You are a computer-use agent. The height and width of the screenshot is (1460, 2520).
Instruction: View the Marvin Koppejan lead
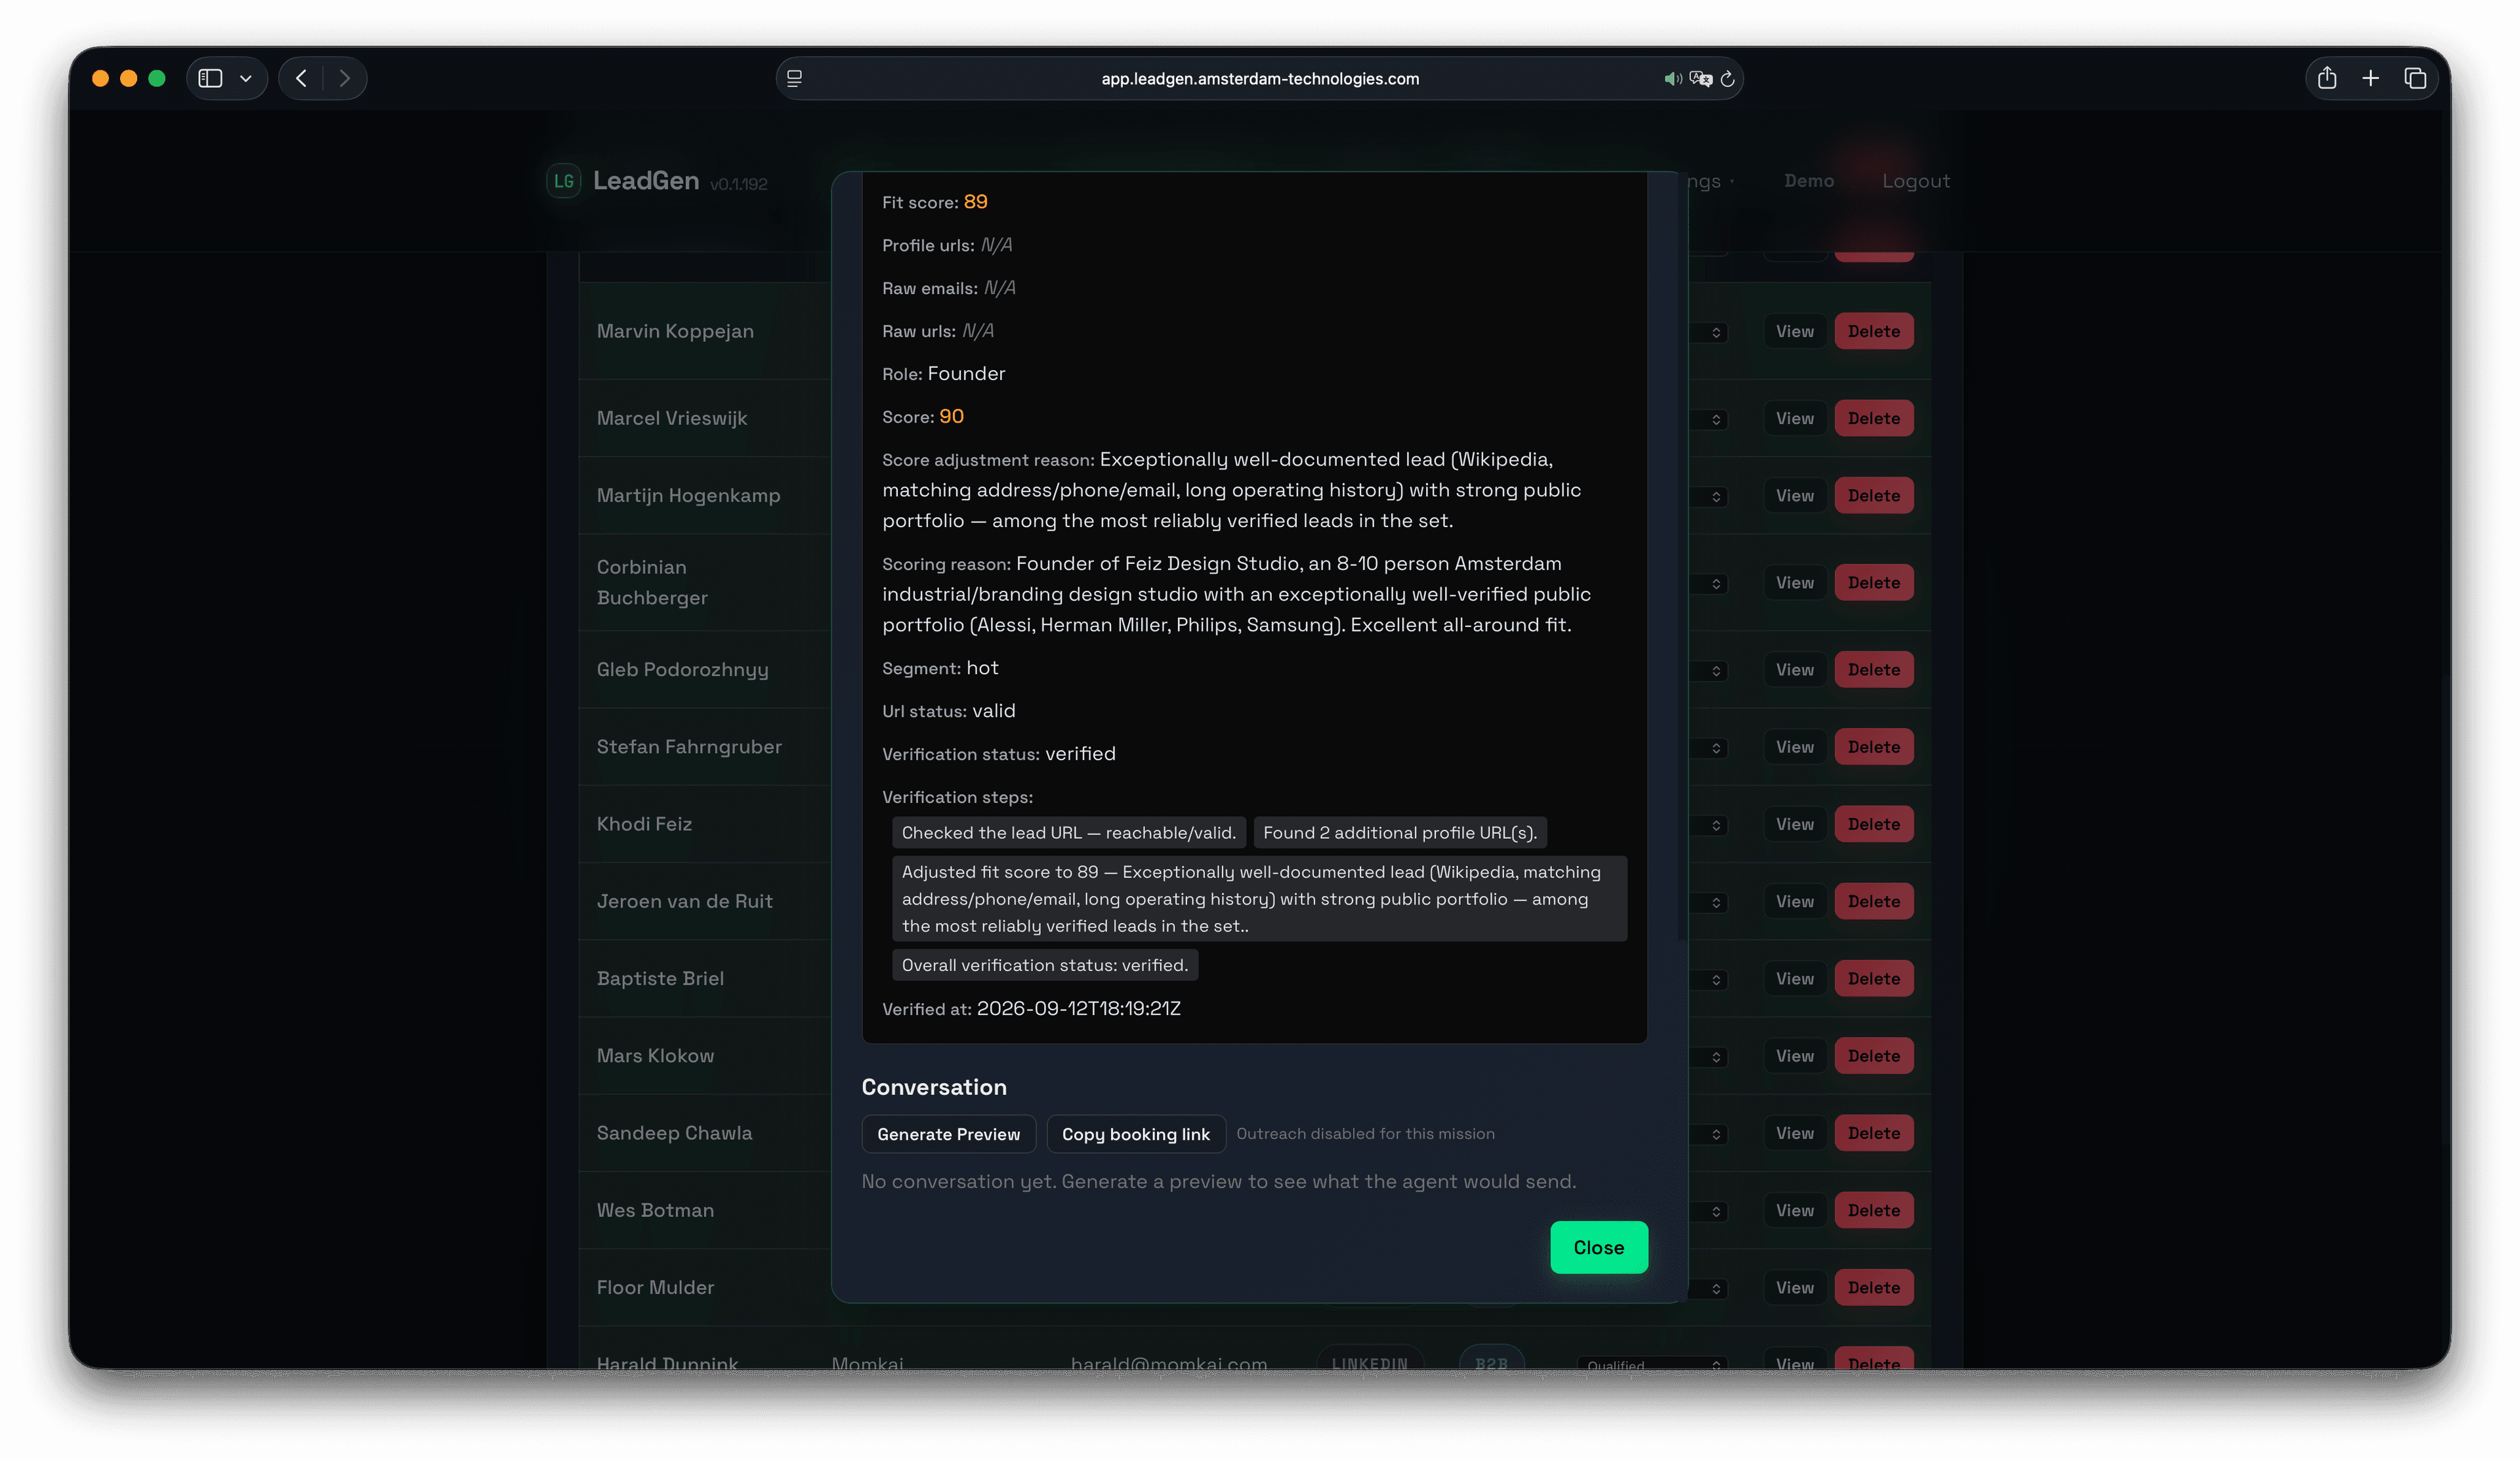[1795, 331]
